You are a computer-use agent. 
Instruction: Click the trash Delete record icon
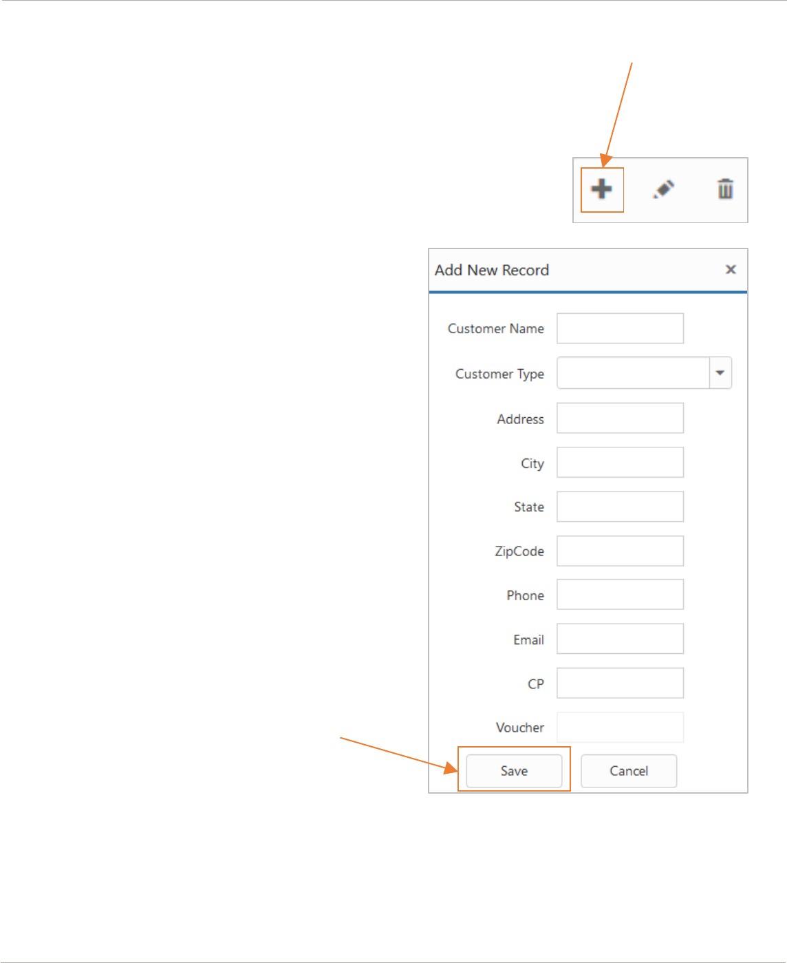[725, 189]
